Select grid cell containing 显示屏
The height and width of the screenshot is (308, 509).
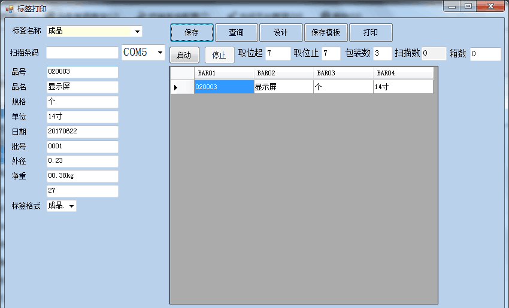click(283, 87)
